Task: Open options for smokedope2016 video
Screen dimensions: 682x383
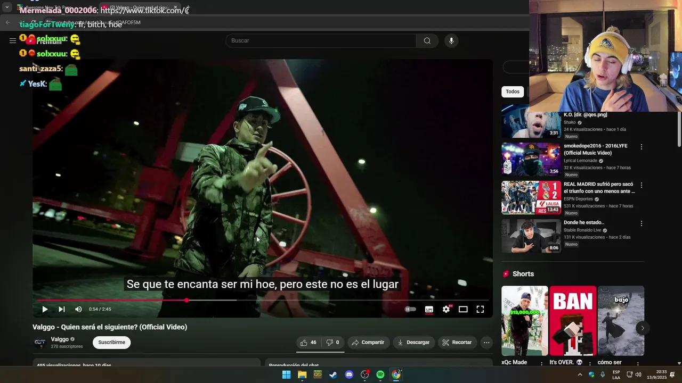Action: click(641, 147)
